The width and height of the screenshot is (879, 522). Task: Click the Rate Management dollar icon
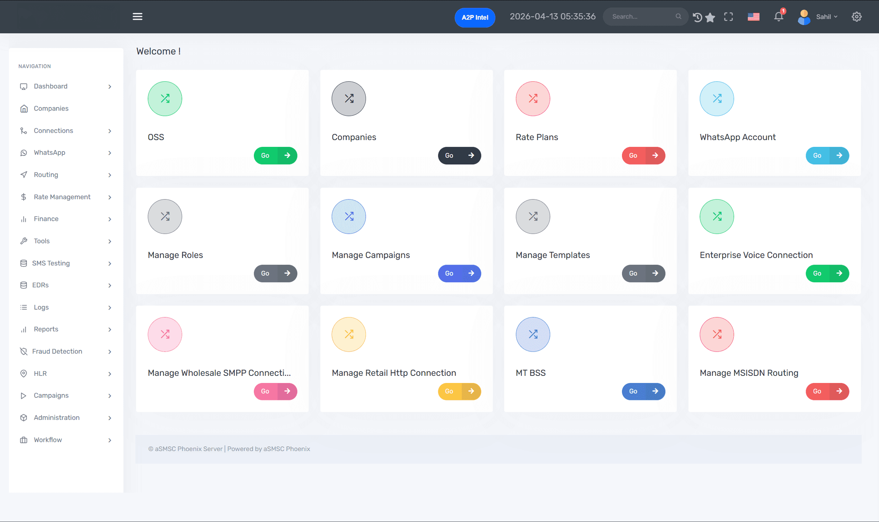tap(23, 197)
